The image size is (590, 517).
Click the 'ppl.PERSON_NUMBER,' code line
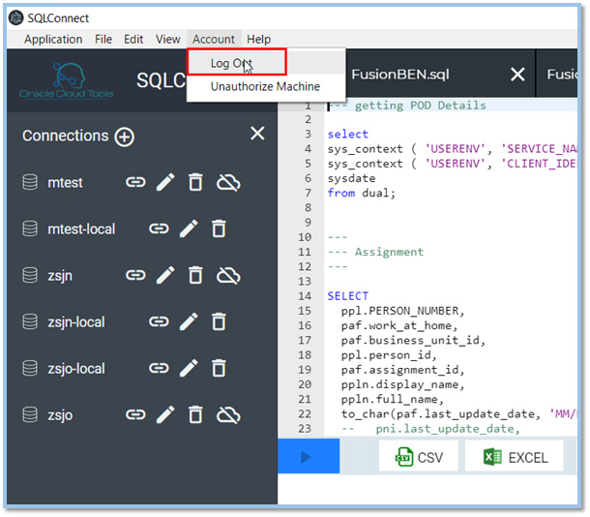402,311
